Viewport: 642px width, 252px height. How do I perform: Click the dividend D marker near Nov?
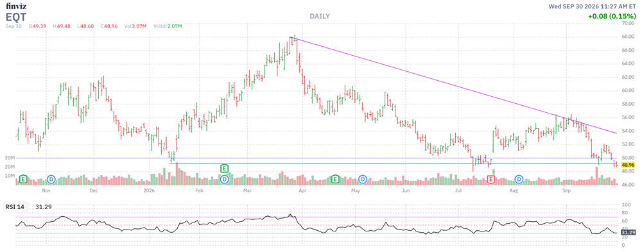click(51, 179)
